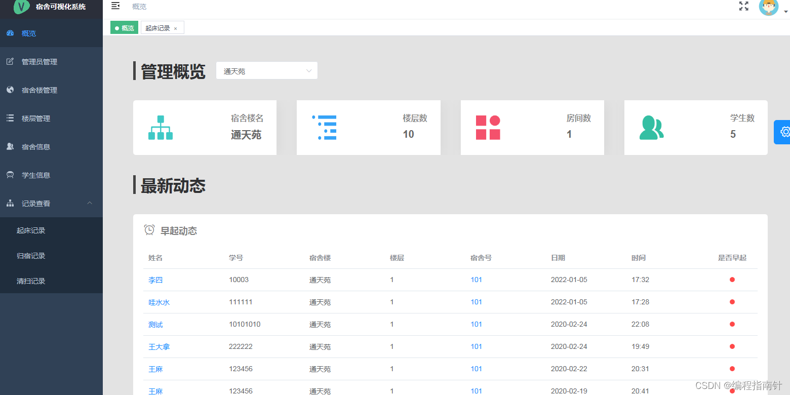
Task: Click red status dot in 哇水水 row
Action: click(732, 302)
